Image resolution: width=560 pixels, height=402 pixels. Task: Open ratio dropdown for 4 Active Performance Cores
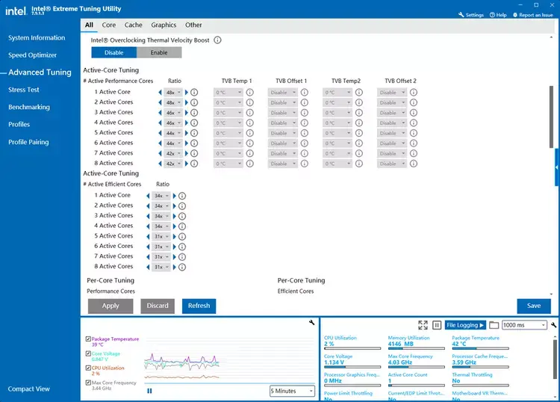(x=173, y=123)
